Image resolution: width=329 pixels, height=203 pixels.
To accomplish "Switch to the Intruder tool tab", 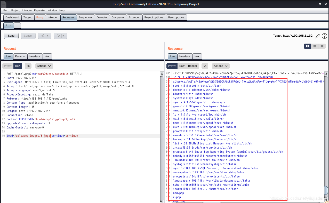I will pos(53,17).
